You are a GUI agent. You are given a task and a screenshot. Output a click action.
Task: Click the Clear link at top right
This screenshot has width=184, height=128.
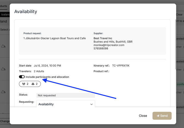point(179,15)
